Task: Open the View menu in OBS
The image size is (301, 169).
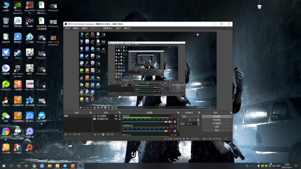Action: (85, 29)
